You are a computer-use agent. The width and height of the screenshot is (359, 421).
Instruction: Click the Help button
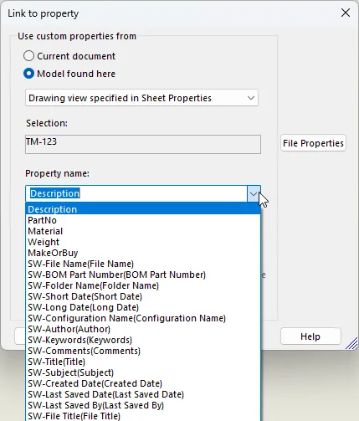(x=310, y=336)
